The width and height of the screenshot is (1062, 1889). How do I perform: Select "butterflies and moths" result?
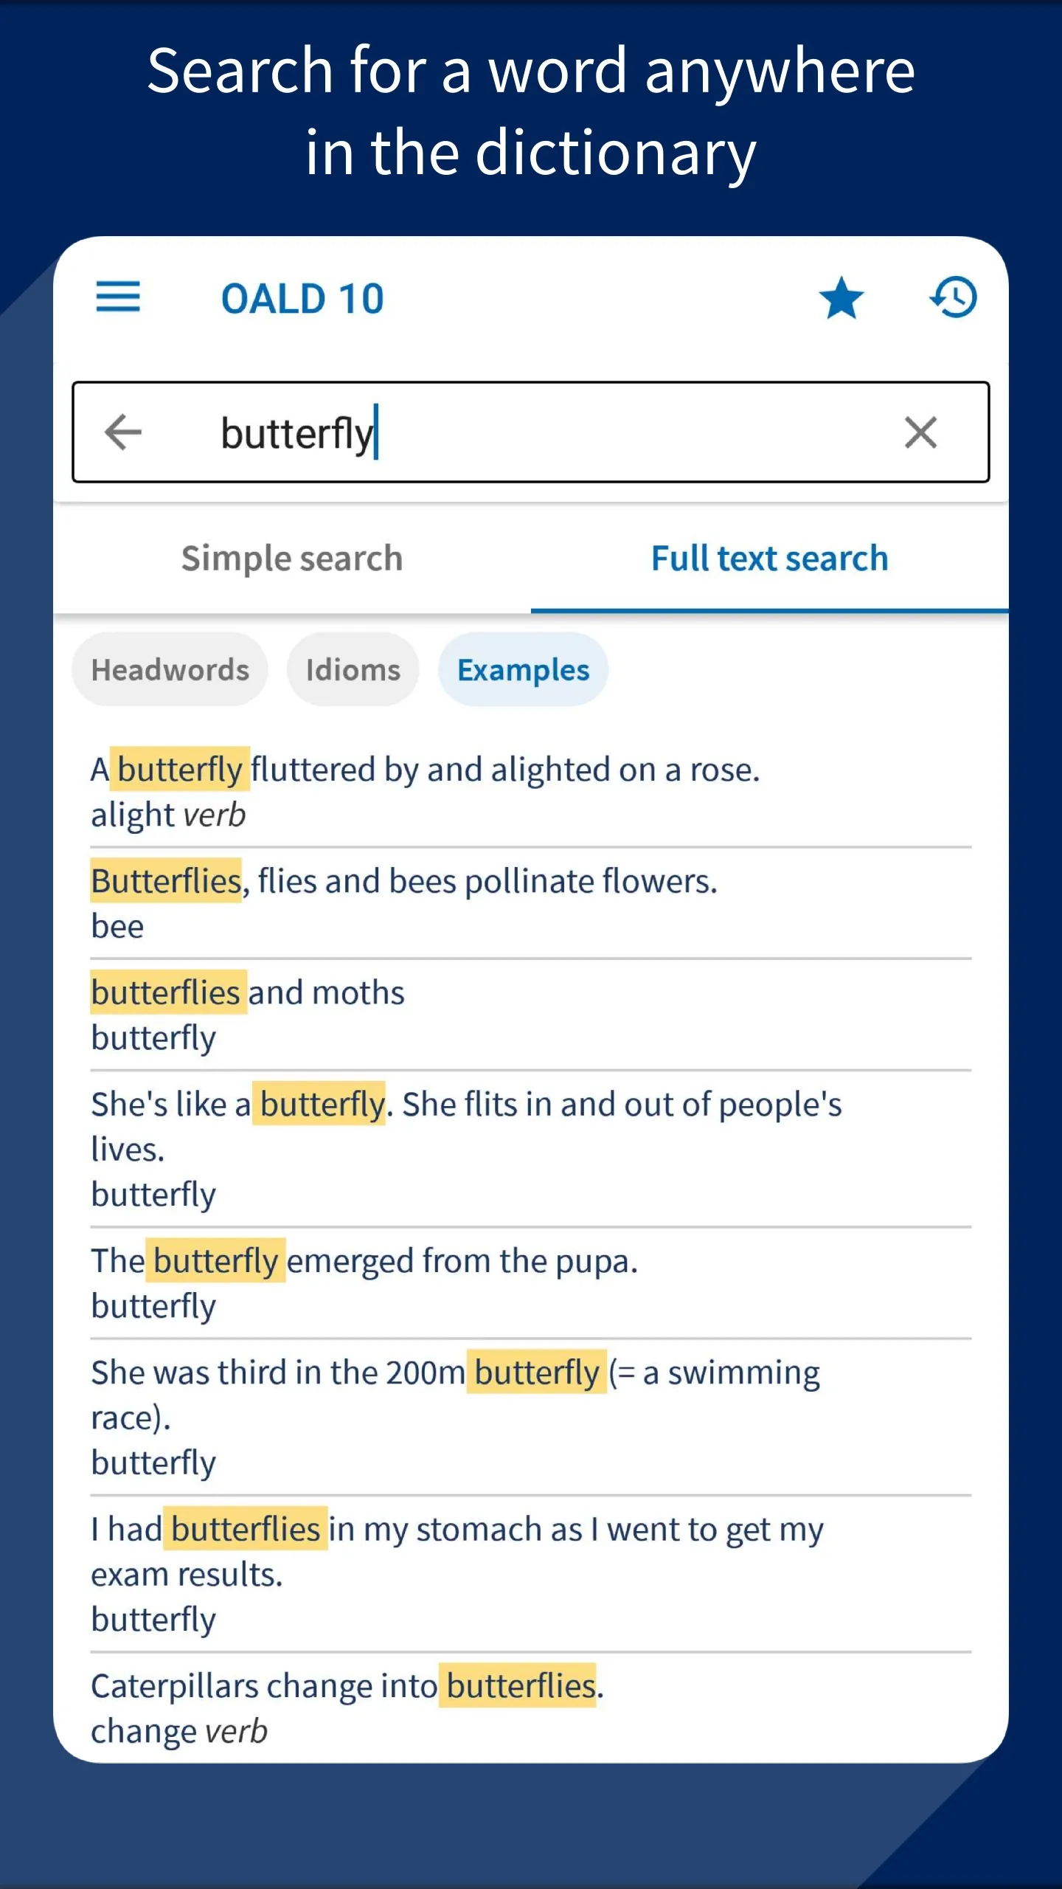pos(248,1015)
